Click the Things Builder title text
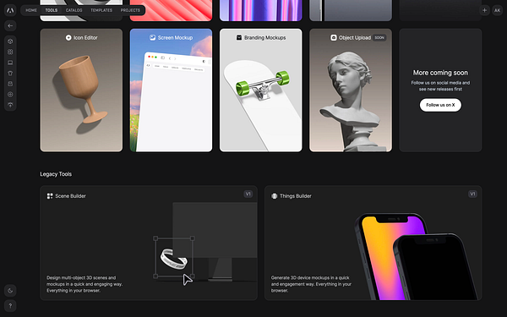 [x=296, y=196]
